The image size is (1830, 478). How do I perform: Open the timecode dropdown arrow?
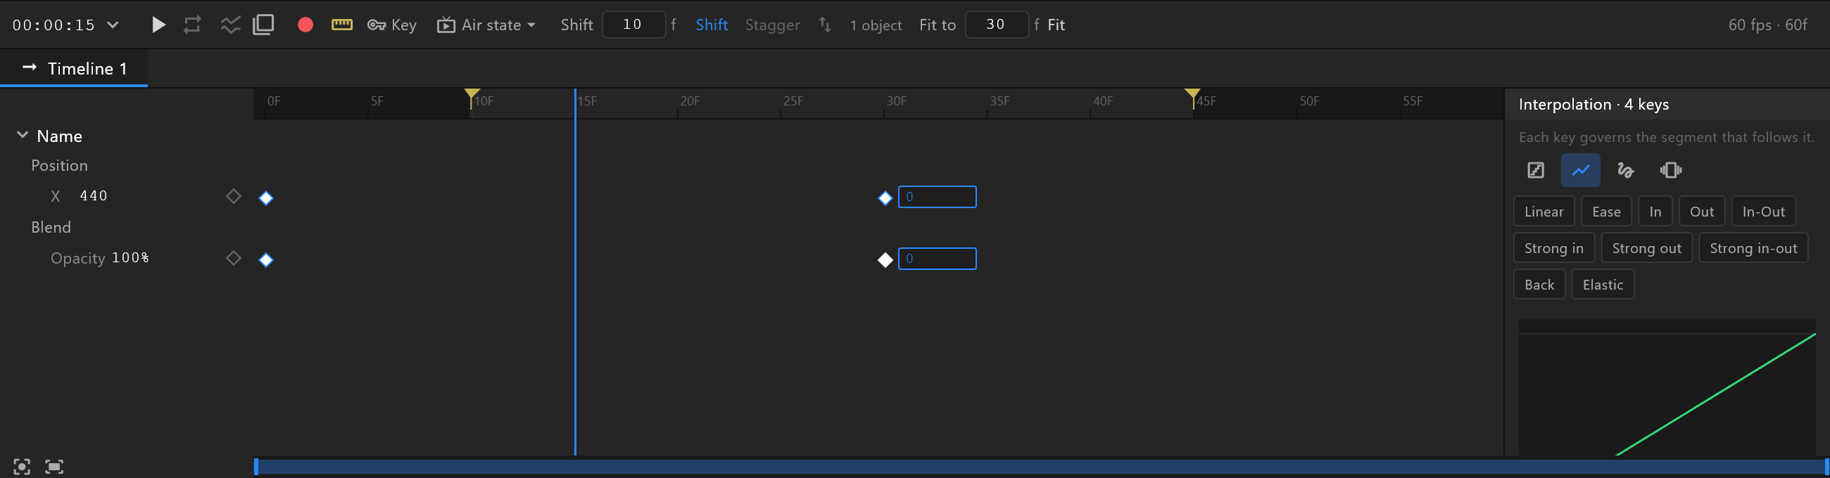pyautogui.click(x=112, y=25)
